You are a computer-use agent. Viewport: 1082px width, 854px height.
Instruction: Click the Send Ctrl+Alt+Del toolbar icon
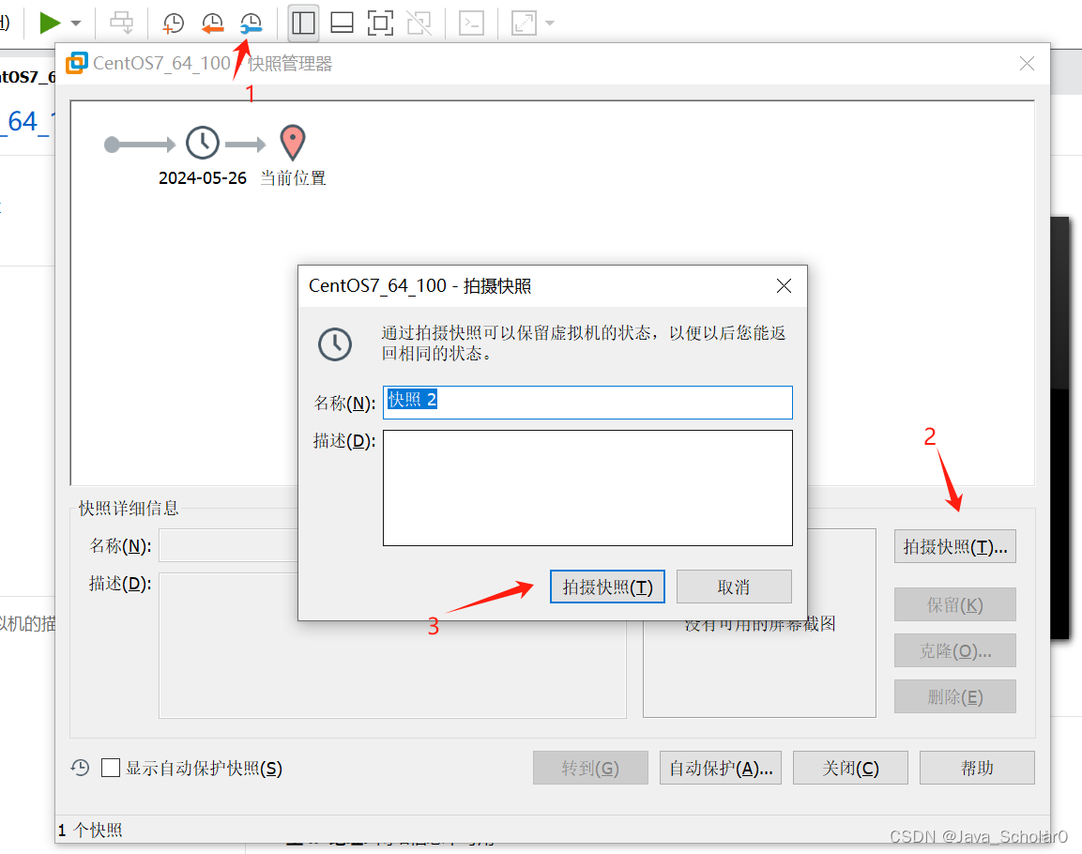(x=121, y=23)
